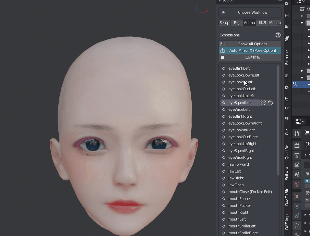Open the properties editor type dropdown
Screen dimensions: 310x236
point(300,121)
